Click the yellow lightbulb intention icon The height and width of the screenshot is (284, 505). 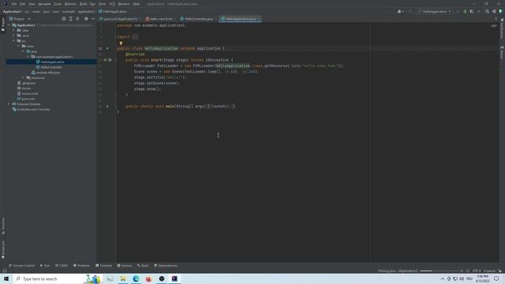click(121, 43)
